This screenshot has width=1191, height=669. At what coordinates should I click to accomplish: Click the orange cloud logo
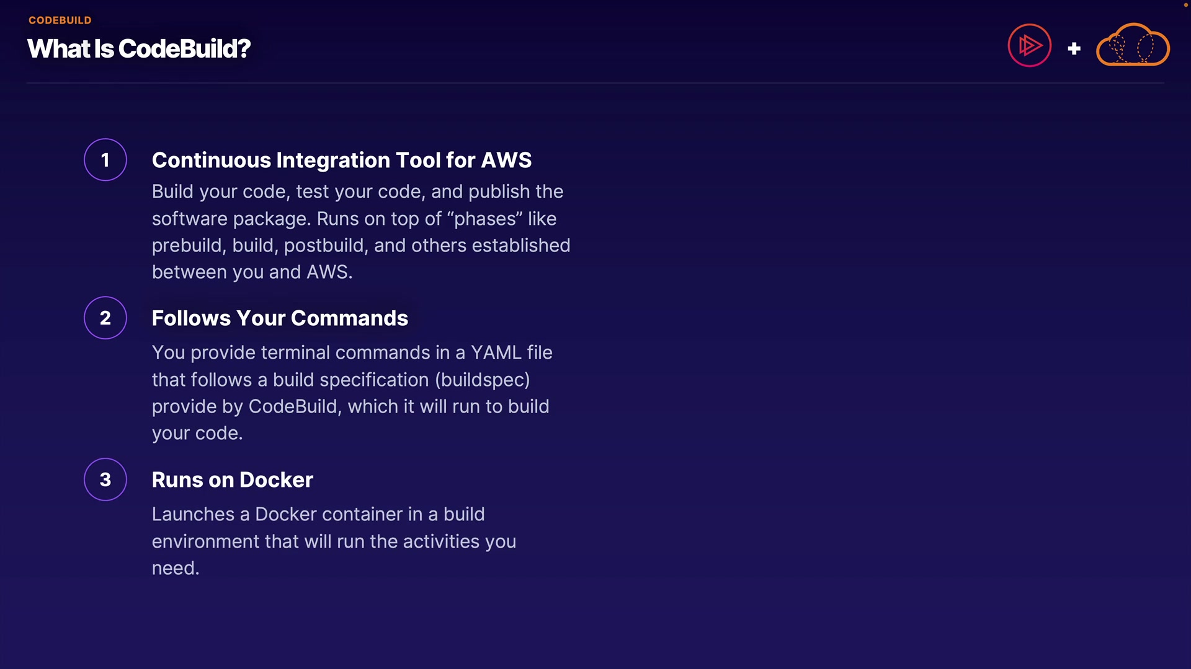click(x=1133, y=45)
